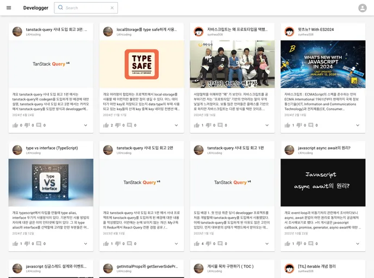Like the tanstack-query 3편 post
This screenshot has height=278, width=374.
15,125
